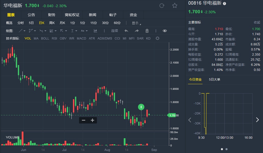Open help icon next to 华电福新
This screenshot has width=263, height=153.
(224, 4)
